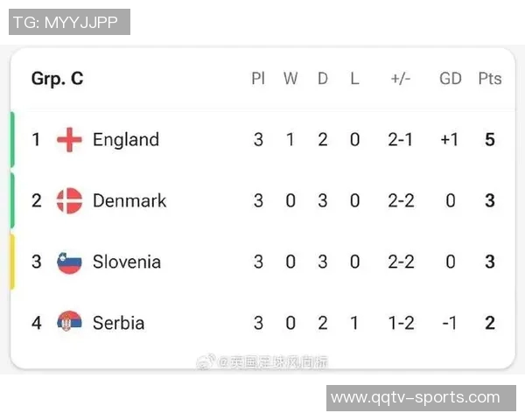Click the Pl played column header
The width and height of the screenshot is (525, 420).
[x=258, y=78]
